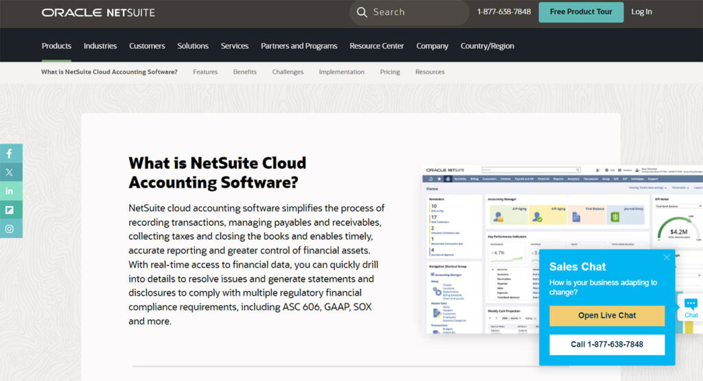The height and width of the screenshot is (381, 703).
Task: Jump to the Benefits section
Action: click(x=245, y=71)
